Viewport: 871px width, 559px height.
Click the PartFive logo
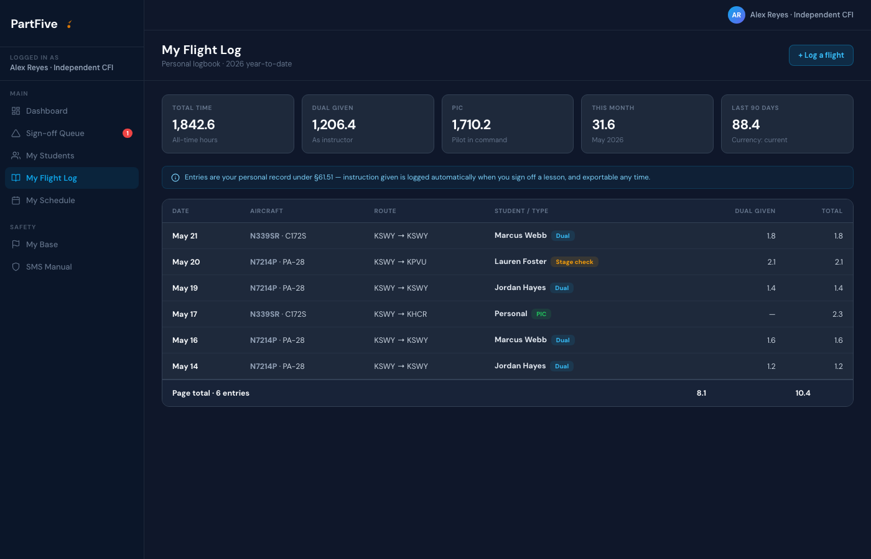pyautogui.click(x=41, y=24)
